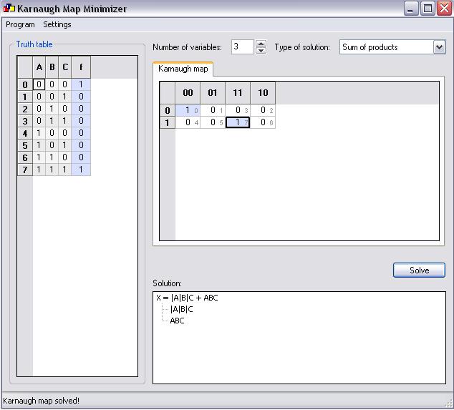Toggle Karnaugh map cell numbered 4

coord(188,122)
